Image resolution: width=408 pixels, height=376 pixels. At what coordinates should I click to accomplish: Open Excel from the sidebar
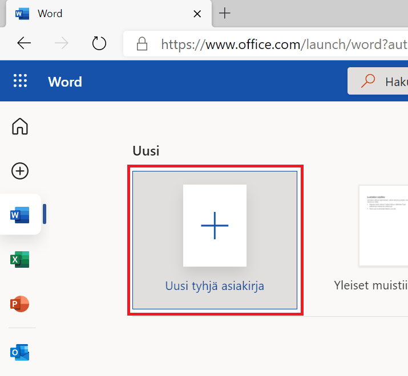tap(20, 259)
